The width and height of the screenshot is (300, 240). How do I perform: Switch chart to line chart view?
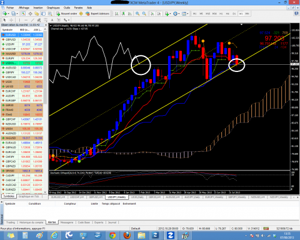click(130, 14)
